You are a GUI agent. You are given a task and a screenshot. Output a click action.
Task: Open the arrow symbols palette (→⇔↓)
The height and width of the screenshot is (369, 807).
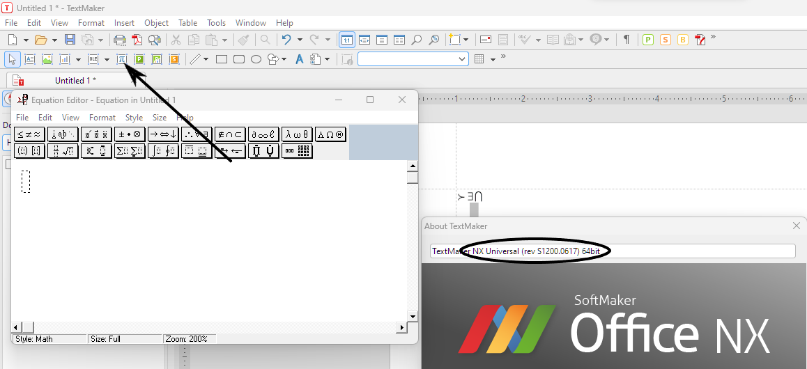pyautogui.click(x=164, y=134)
